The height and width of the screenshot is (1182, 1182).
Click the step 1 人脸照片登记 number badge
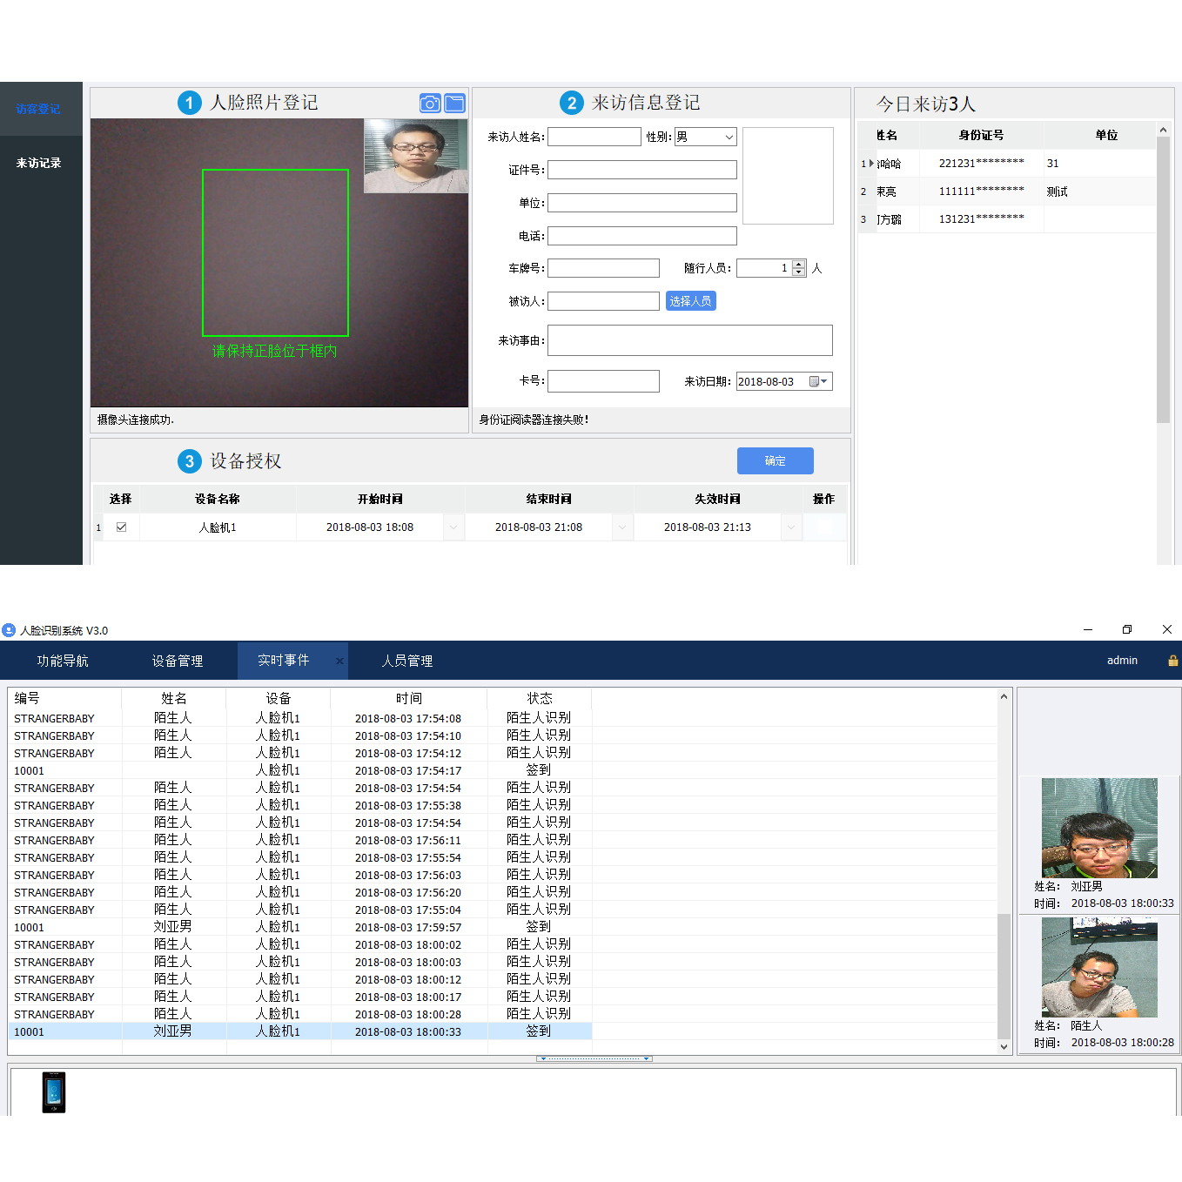(x=189, y=103)
